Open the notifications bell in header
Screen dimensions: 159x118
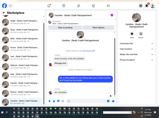[x=147, y=6]
